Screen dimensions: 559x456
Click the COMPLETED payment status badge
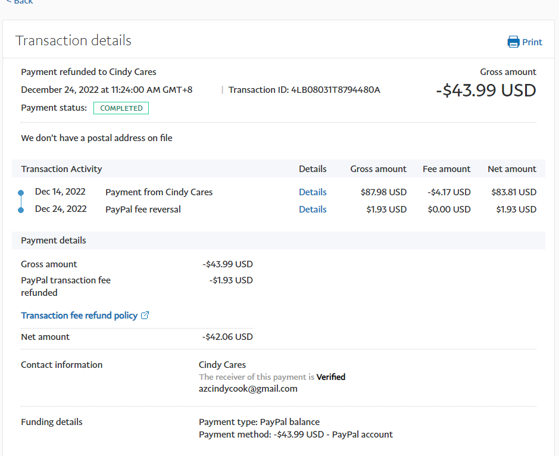[x=121, y=108]
